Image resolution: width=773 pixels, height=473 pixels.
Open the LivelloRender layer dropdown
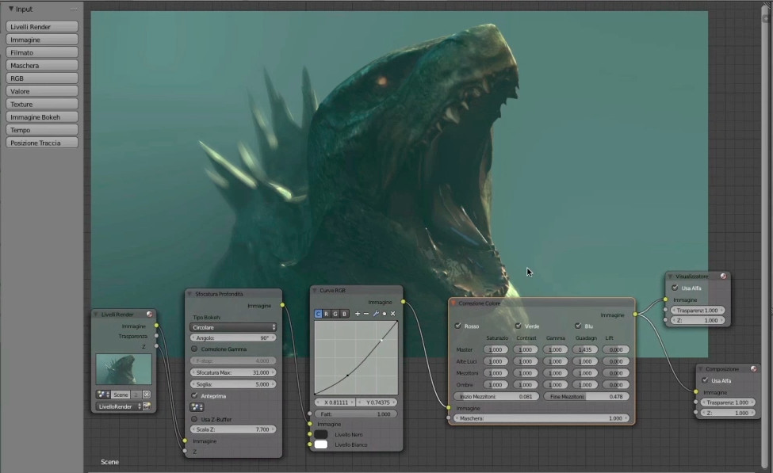point(118,406)
